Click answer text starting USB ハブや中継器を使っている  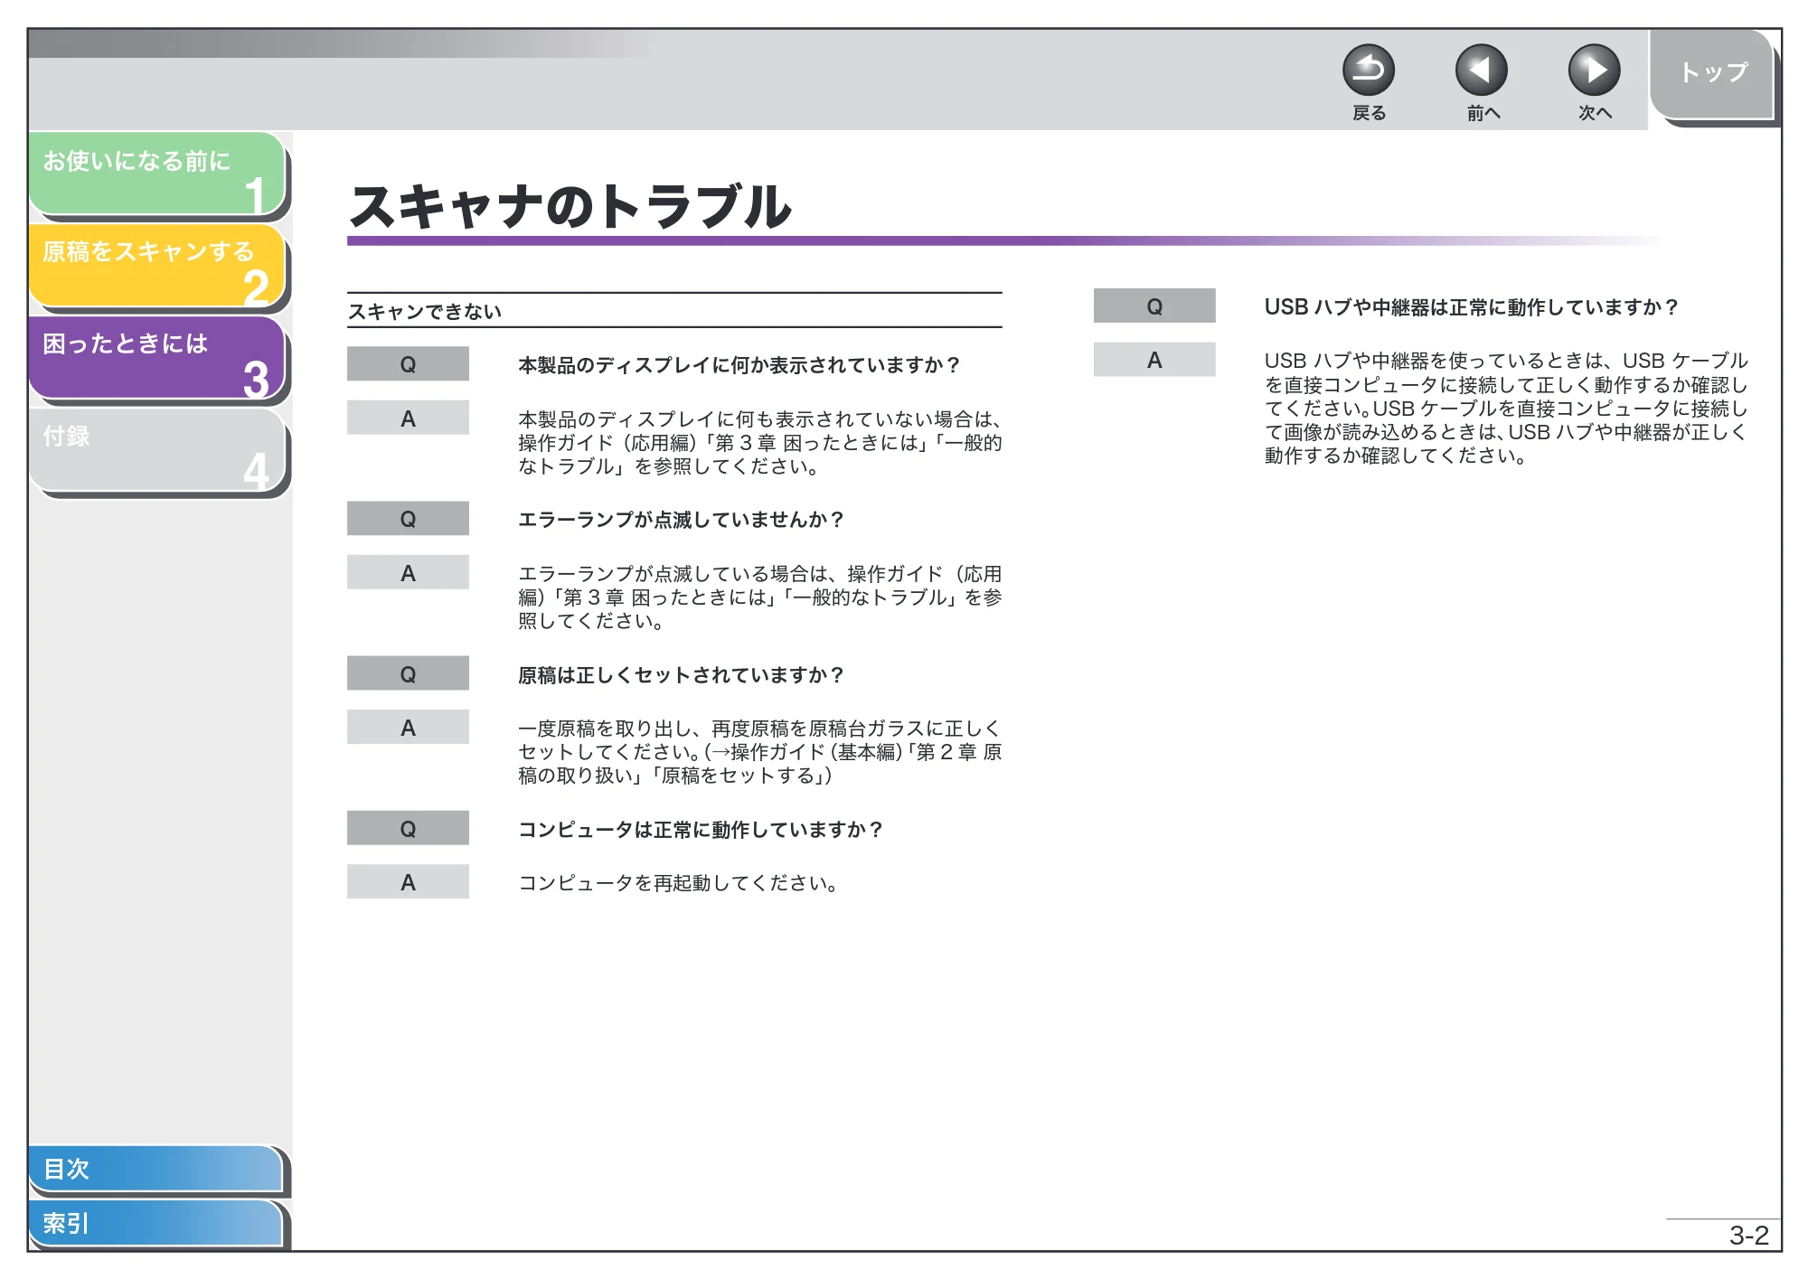(1506, 409)
